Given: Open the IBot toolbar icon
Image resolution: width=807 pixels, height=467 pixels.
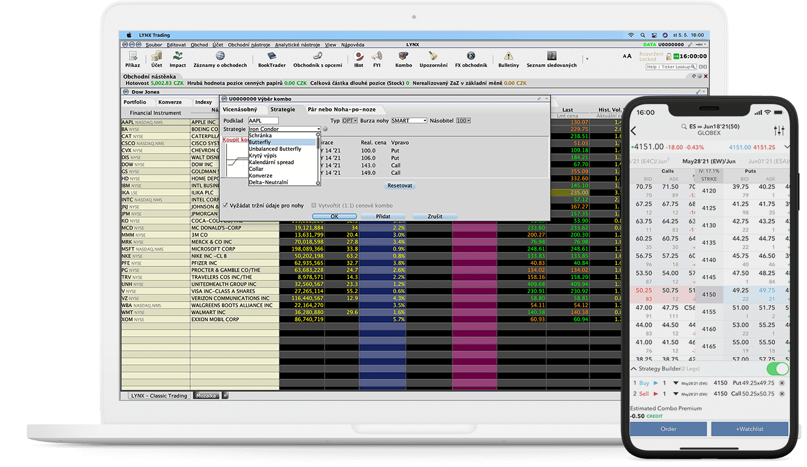Looking at the screenshot, I should pyautogui.click(x=359, y=59).
